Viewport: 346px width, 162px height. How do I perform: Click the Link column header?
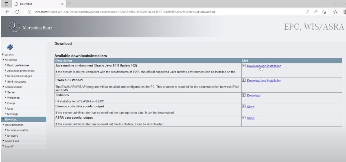click(x=245, y=60)
